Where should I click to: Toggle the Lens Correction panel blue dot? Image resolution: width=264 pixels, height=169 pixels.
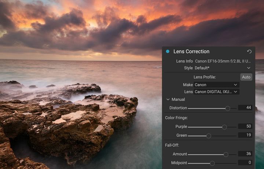point(168,52)
